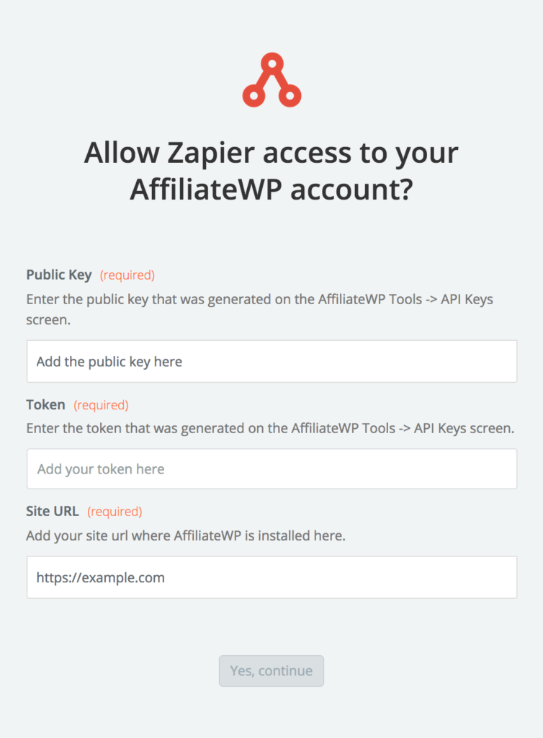This screenshot has height=738, width=543.
Task: Click the top circle of the logo icon
Action: (271, 63)
